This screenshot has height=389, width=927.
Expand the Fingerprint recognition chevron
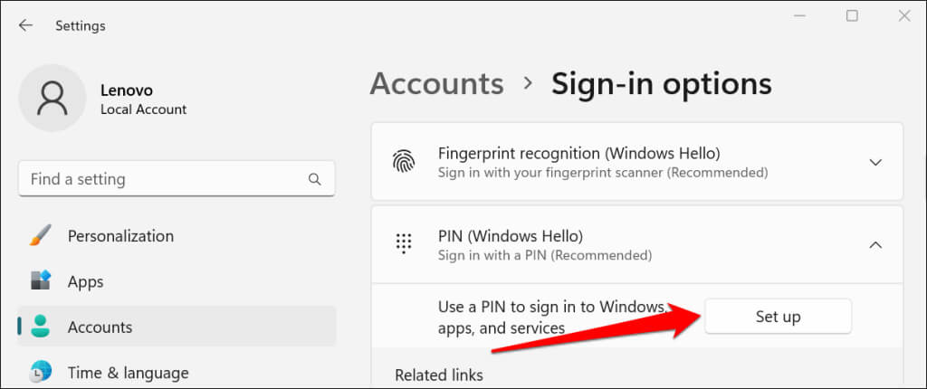[x=874, y=162]
